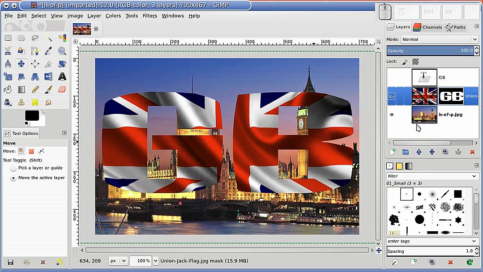This screenshot has width=483, height=272.
Task: Switch to the Channels tab
Action: pos(428,27)
